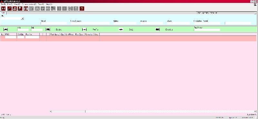This screenshot has height=119, width=258.
Task: Click the whole vehicle icon in green bar
Action: point(5,29)
